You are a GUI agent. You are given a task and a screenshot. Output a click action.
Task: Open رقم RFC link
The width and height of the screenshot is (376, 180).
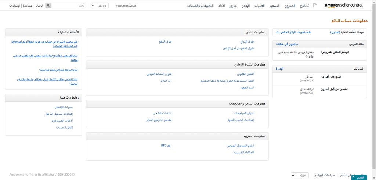pyautogui.click(x=166, y=145)
